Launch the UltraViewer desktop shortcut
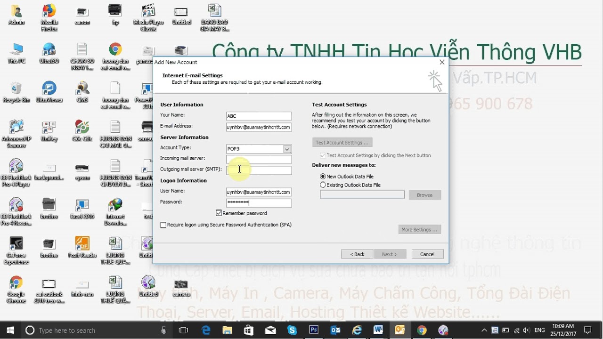Viewport: 603px width, 339px height. [x=49, y=92]
